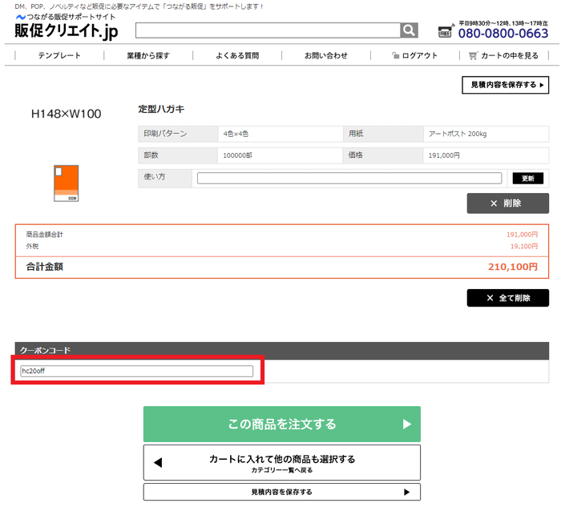This screenshot has height=515, width=561.
Task: Click the black 全て削除 button
Action: 507,298
